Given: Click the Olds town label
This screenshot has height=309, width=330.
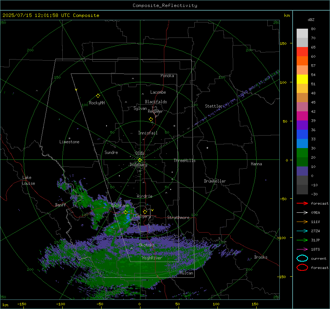Looking at the screenshot, I should (140, 153).
